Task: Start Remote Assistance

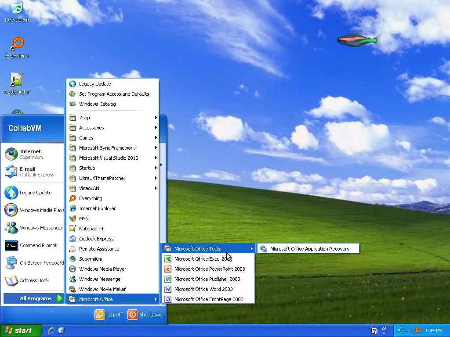Action: (x=112, y=249)
